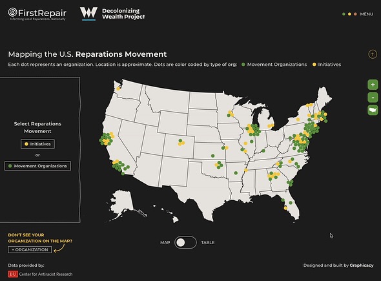Filter by Initiatives

(37, 144)
